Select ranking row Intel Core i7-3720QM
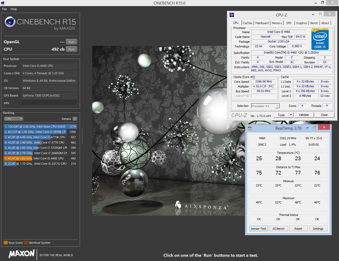Screen dimensions: 339x261 coord(40,148)
